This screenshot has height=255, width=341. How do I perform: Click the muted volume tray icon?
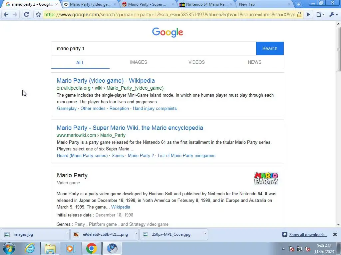[x=307, y=249]
